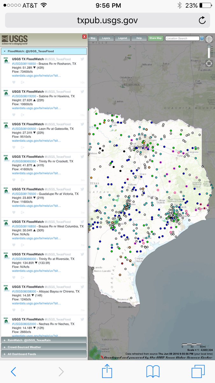Open hashtag link #USGS08116850
This screenshot has height=383, width=215.
pyautogui.click(x=24, y=227)
